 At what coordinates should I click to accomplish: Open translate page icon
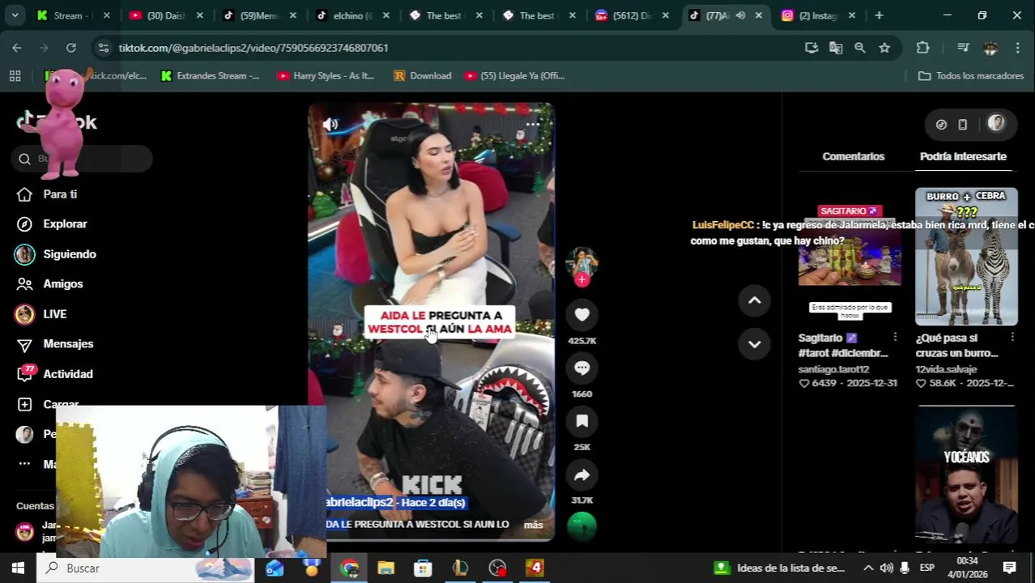click(836, 48)
